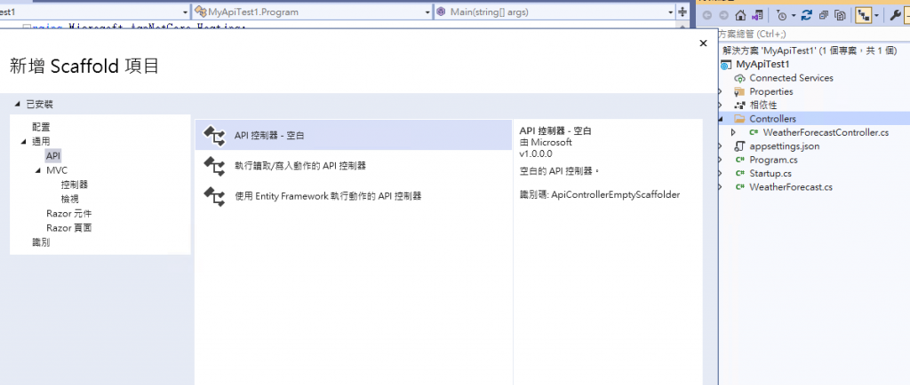Viewport: 910px width, 385px height.
Task: Click the Properties folder wrench icon
Action: coord(739,91)
